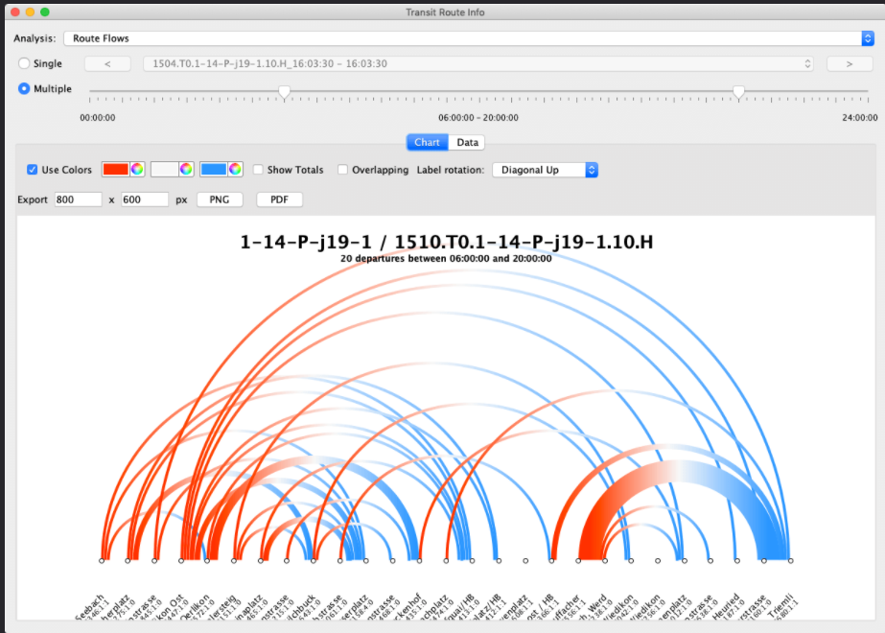Click the export width field showing 800

(78, 199)
